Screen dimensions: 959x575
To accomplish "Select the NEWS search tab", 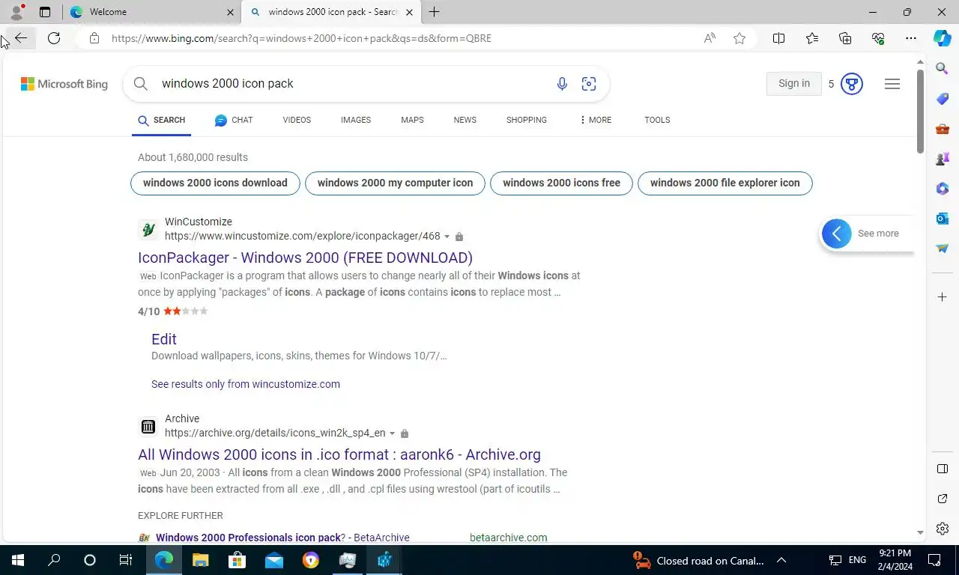I will tap(465, 120).
